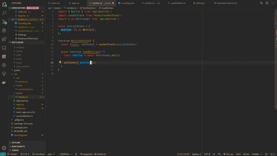
Task: Open the Search view in activity bar
Action: tap(4, 13)
